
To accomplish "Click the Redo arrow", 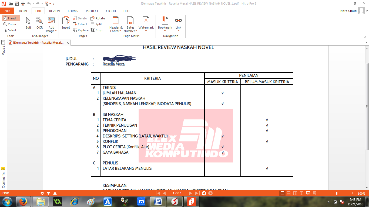I will pos(38,4).
